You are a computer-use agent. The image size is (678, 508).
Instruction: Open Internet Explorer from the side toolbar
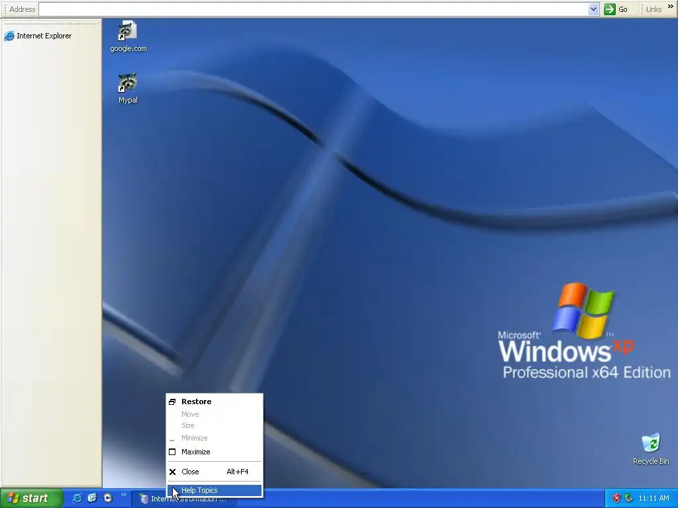tap(38, 36)
